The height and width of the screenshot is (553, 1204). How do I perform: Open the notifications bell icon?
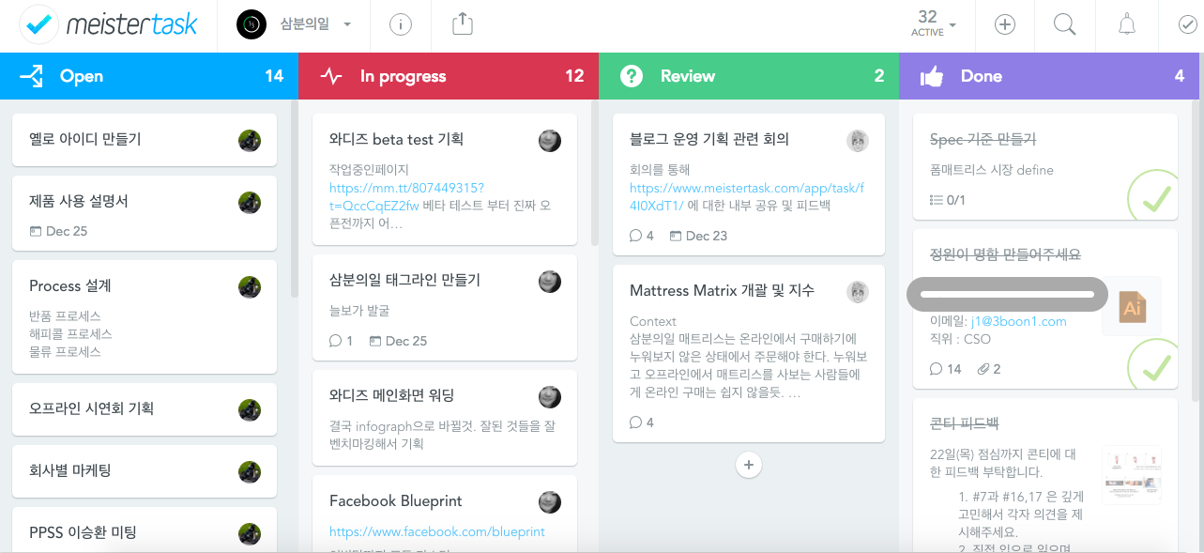[1127, 25]
